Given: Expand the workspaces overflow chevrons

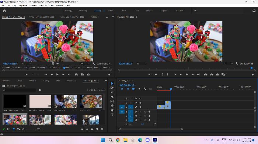Looking at the screenshot, I should (195, 11).
